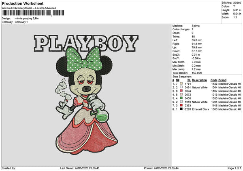Select the Down value '67.7 mm'

(x=197, y=51)
